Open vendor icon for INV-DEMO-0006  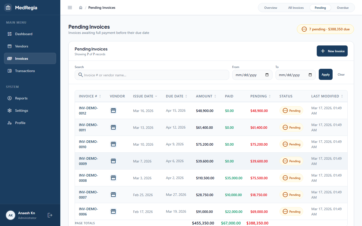click(x=113, y=211)
